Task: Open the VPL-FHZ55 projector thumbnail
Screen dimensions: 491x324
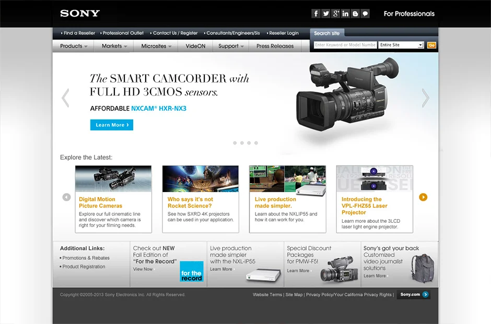Action: click(375, 178)
